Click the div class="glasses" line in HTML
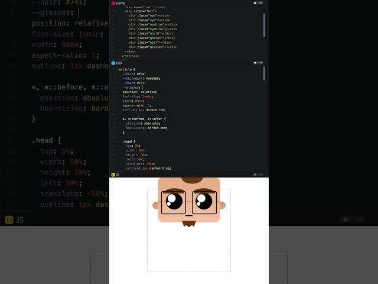Screen dimensions: 378x284 click(x=152, y=47)
